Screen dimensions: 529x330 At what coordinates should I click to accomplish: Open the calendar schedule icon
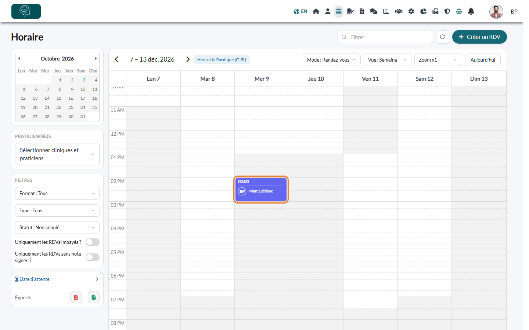click(339, 12)
